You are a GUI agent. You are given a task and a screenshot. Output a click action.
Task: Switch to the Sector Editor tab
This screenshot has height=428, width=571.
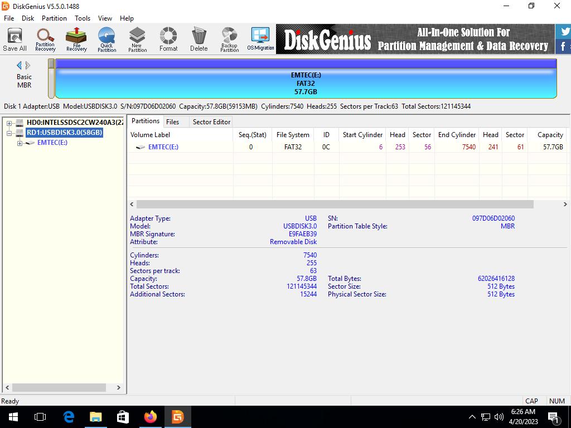click(211, 121)
